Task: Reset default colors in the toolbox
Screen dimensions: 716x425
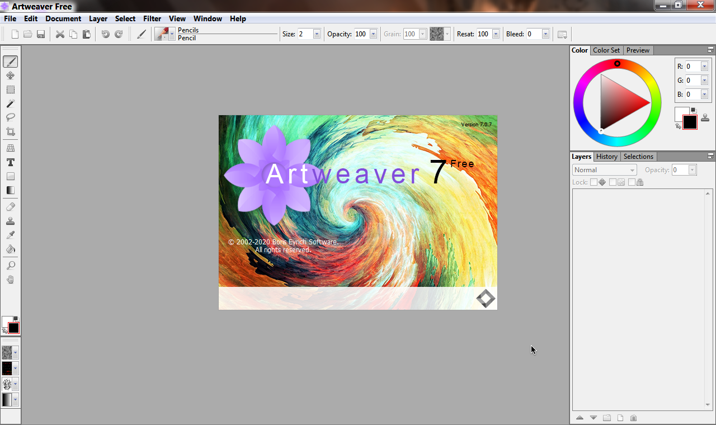Action: [x=15, y=319]
